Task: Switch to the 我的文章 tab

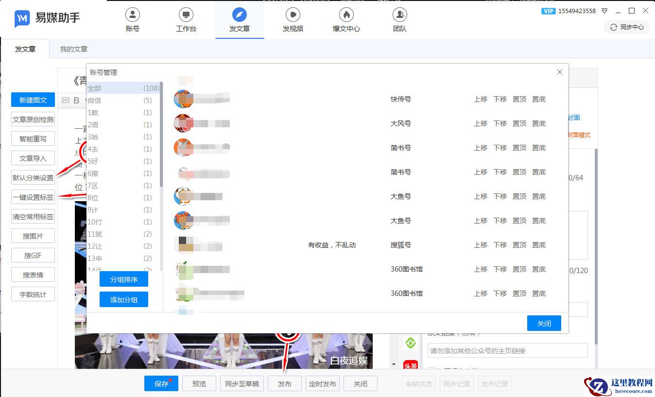Action: (x=74, y=49)
